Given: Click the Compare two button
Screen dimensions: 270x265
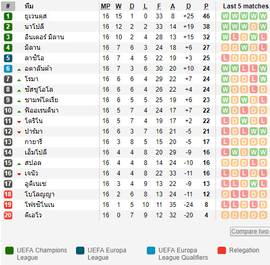Looking at the screenshot, I should click(250, 231).
